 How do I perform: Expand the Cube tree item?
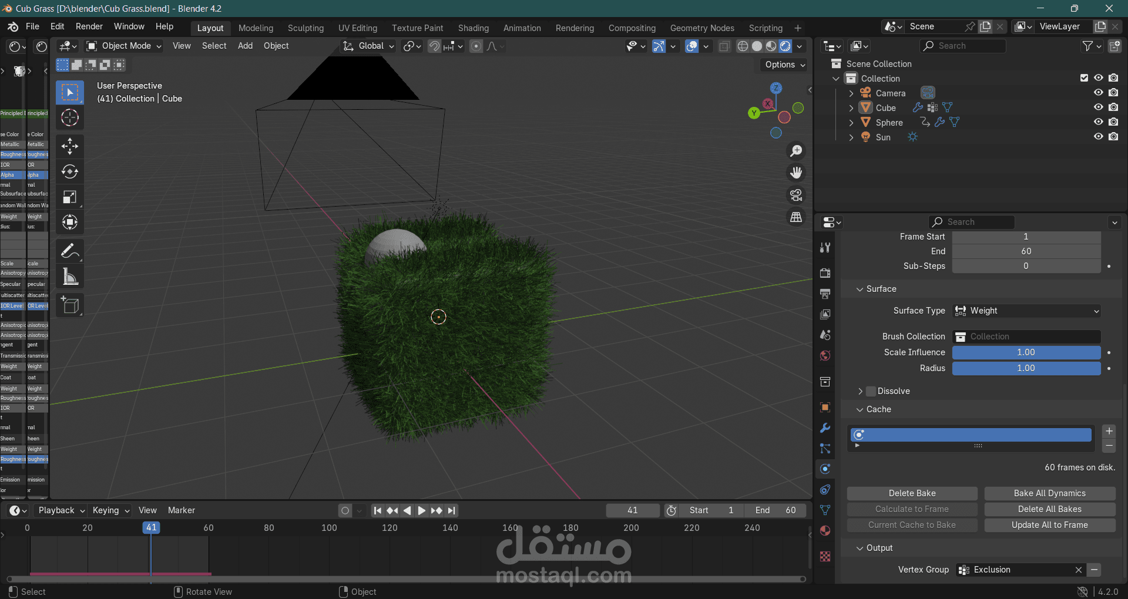[x=851, y=108]
